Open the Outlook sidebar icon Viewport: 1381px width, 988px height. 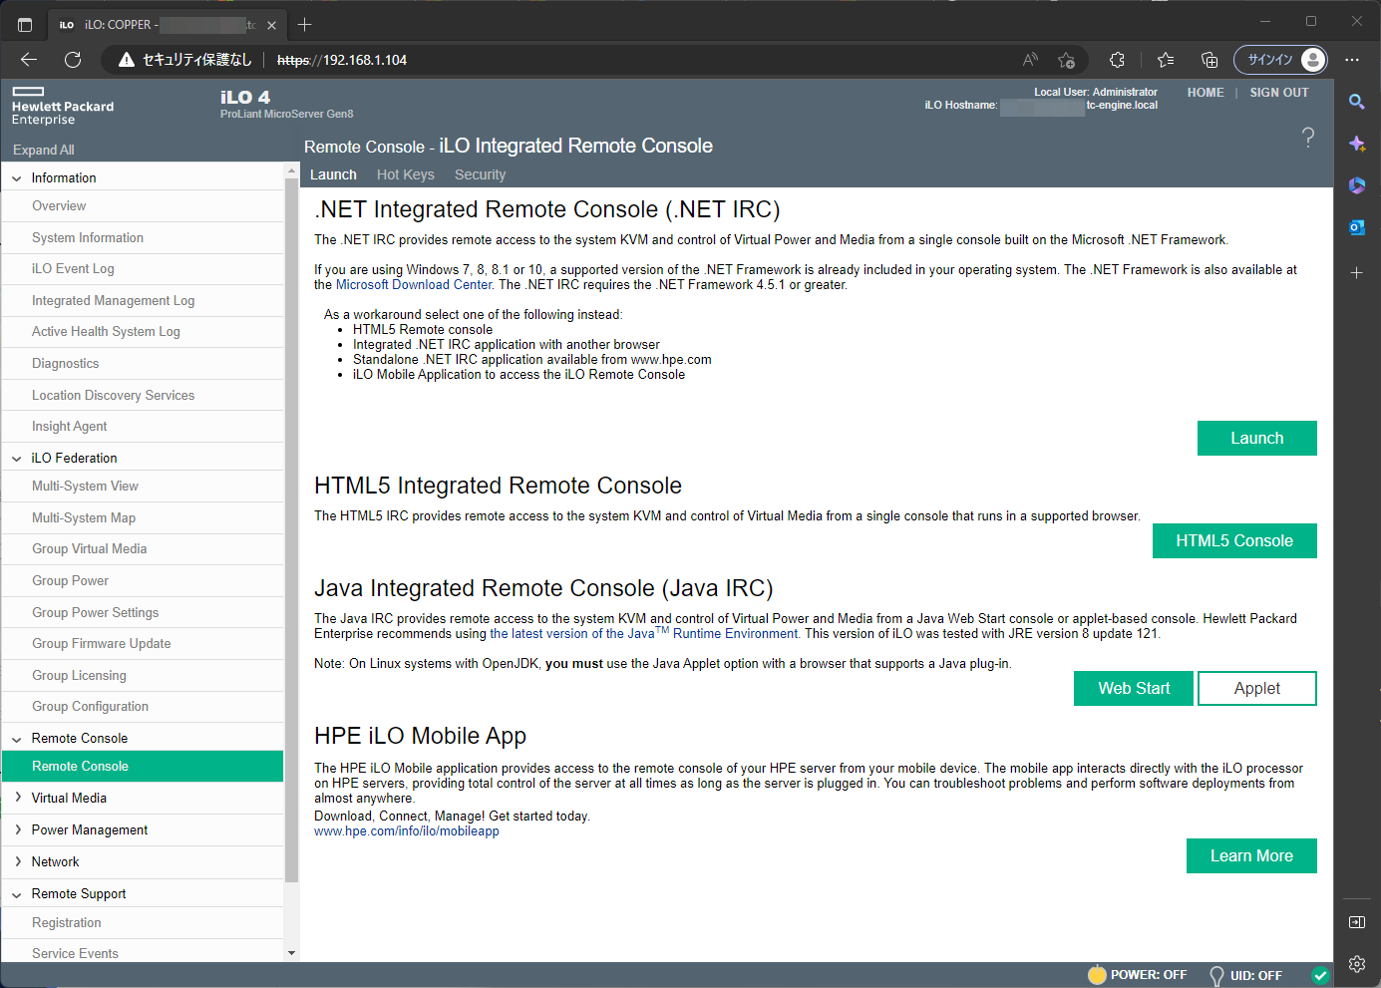pyautogui.click(x=1357, y=227)
